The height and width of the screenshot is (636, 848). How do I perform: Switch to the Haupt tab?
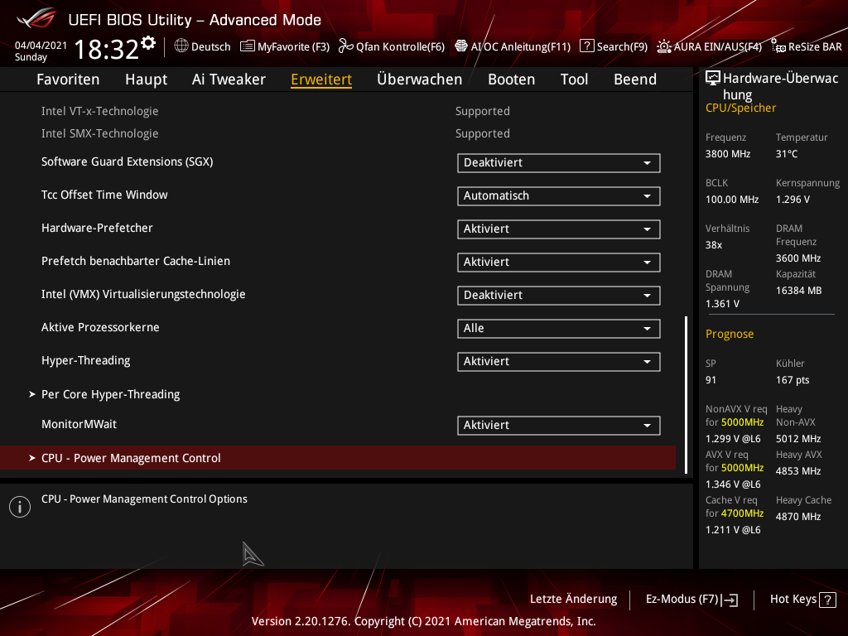(146, 79)
